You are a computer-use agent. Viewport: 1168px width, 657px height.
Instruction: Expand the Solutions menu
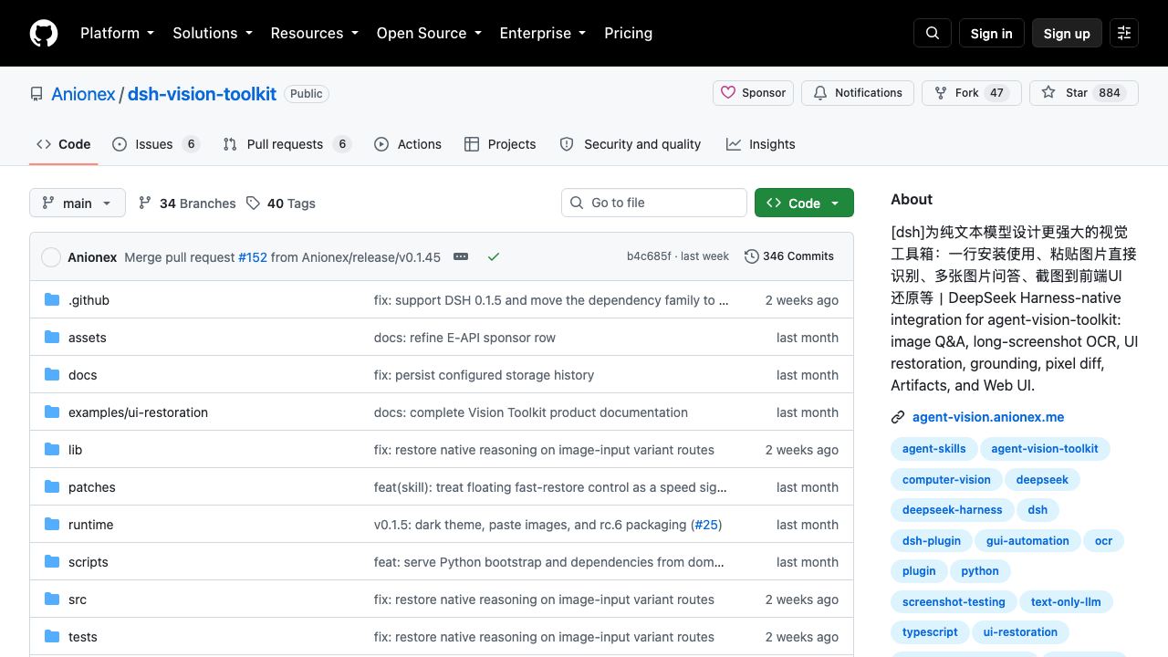(212, 33)
